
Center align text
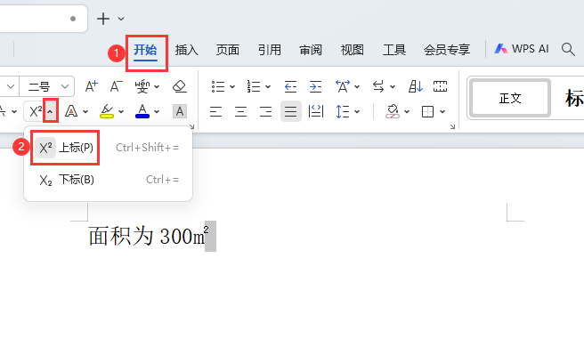click(240, 111)
